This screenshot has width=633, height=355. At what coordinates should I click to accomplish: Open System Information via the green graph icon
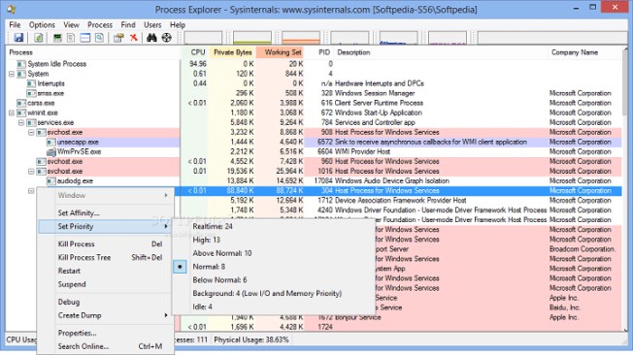coord(57,38)
